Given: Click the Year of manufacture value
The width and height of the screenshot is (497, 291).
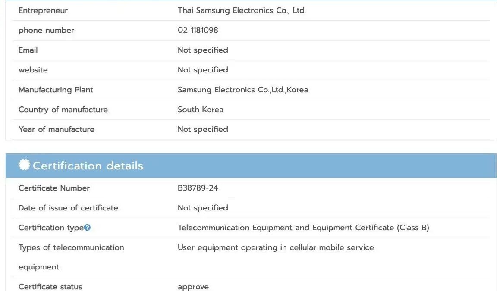Looking at the screenshot, I should (203, 129).
